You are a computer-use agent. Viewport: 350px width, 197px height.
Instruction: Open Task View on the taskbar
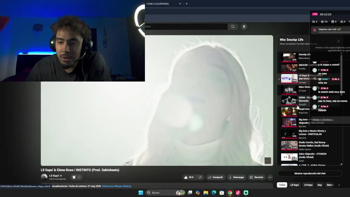pyautogui.click(x=190, y=193)
